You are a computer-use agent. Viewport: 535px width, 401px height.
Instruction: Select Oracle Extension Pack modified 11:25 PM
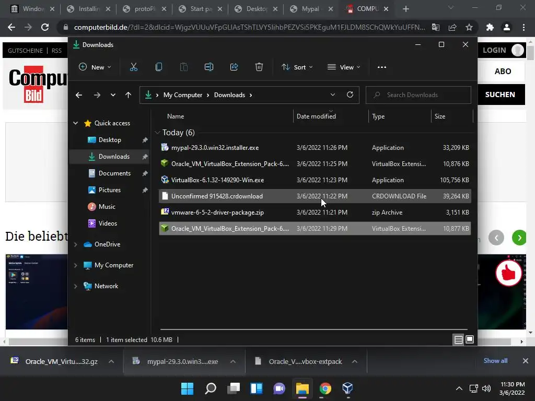click(x=315, y=163)
